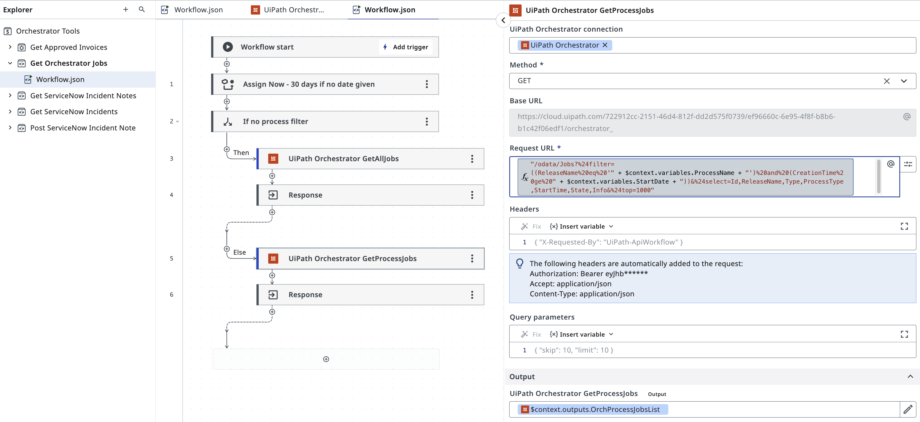
Task: Click the Request URL scrollbar
Action: click(x=879, y=177)
